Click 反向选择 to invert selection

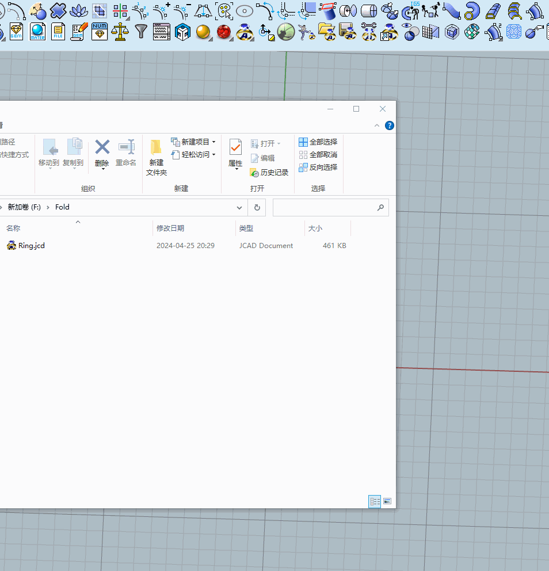[x=318, y=168]
